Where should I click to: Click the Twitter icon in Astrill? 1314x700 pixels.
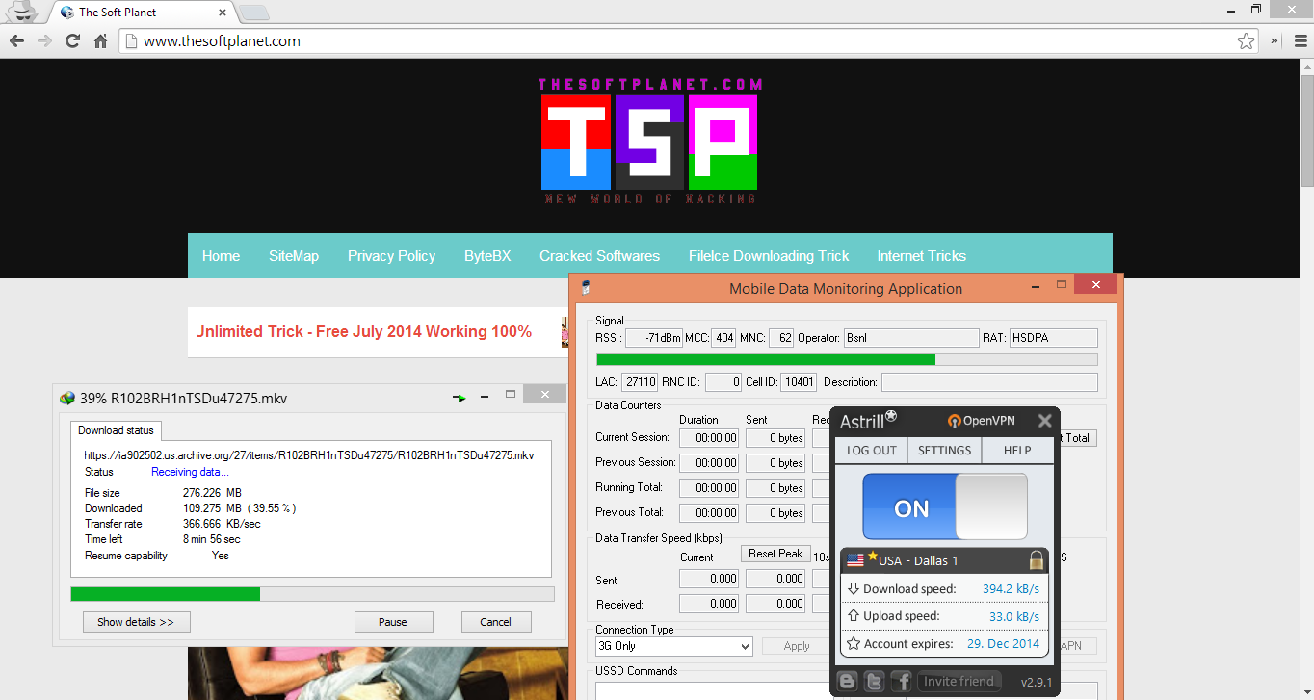pos(875,682)
